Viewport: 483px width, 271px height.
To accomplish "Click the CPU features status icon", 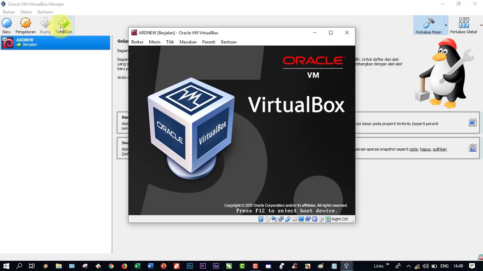I will point(315,219).
